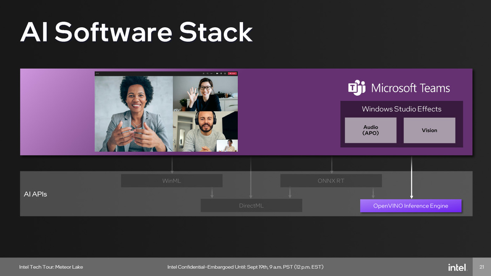The height and width of the screenshot is (276, 491).
Task: Click the AI APIs label
Action: click(35, 194)
